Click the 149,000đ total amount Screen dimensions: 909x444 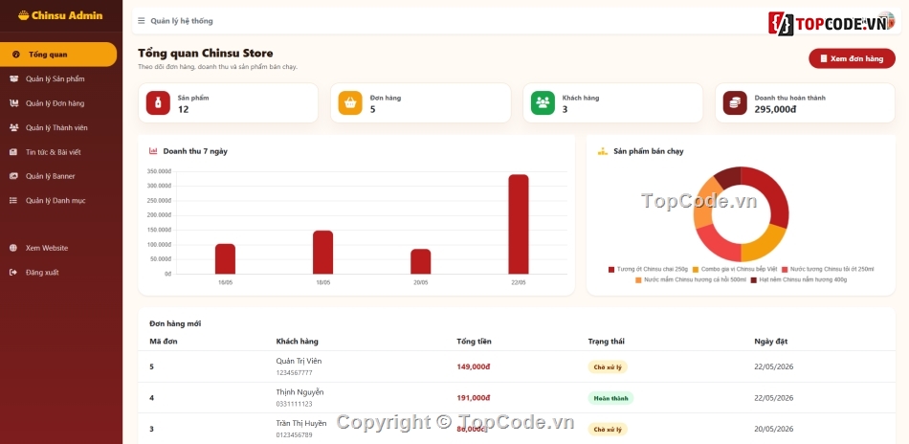point(474,366)
